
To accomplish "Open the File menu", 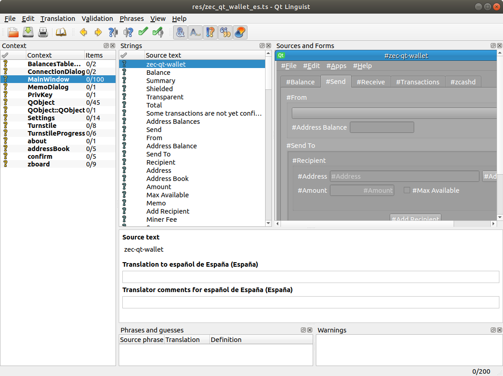I will click(x=10, y=19).
